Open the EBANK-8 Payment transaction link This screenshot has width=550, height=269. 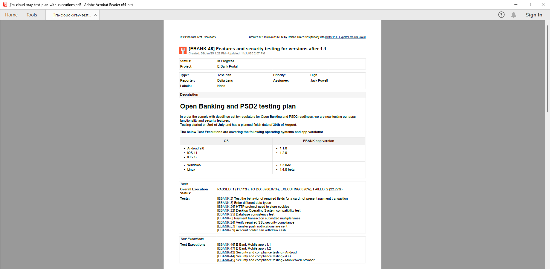pyautogui.click(x=225, y=218)
